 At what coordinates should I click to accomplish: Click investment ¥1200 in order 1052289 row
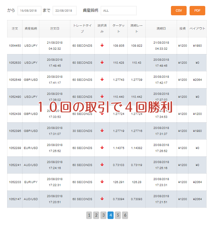pyautogui.click(x=182, y=148)
